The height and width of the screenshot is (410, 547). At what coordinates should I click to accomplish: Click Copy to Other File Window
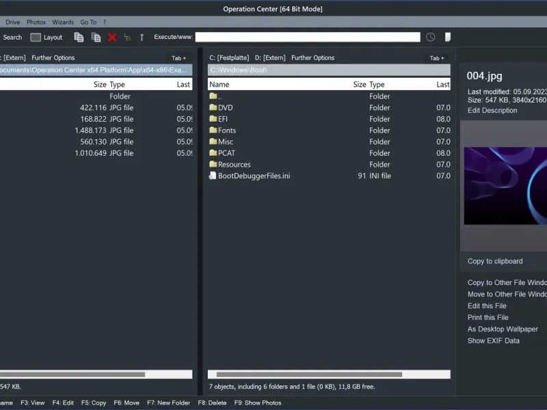pyautogui.click(x=507, y=282)
